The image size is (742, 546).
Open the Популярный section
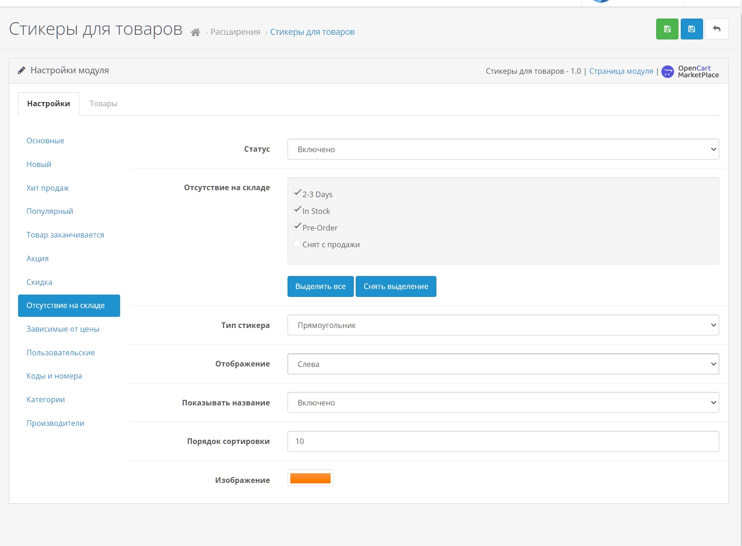pyautogui.click(x=50, y=211)
